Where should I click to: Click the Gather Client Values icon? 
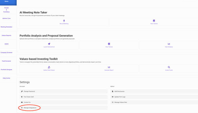point(49,67)
